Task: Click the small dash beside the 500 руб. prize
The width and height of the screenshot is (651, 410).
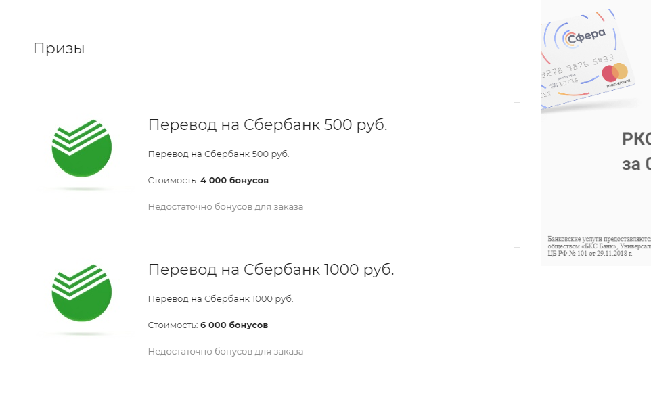Action: point(517,102)
